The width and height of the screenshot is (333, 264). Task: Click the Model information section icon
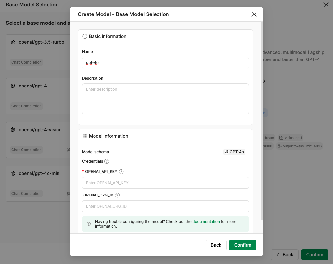85,136
